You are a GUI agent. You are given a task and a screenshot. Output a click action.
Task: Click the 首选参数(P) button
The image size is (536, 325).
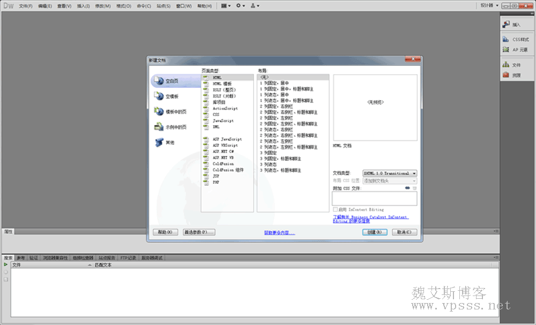pos(198,232)
